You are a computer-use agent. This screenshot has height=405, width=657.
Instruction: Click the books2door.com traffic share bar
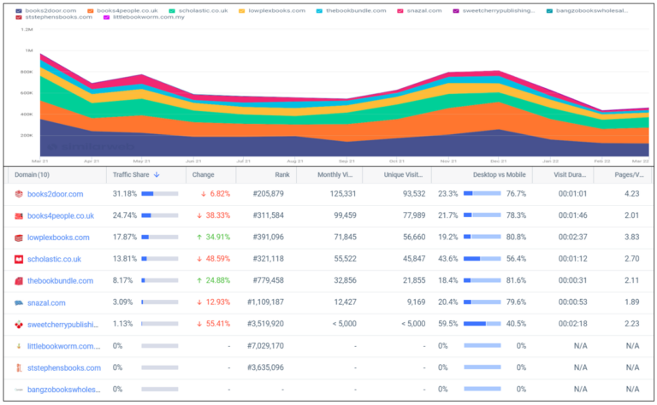pyautogui.click(x=160, y=194)
